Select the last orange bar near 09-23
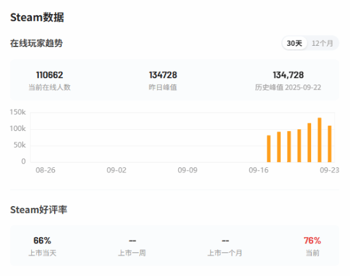The height and width of the screenshot is (276, 350). pos(330,144)
